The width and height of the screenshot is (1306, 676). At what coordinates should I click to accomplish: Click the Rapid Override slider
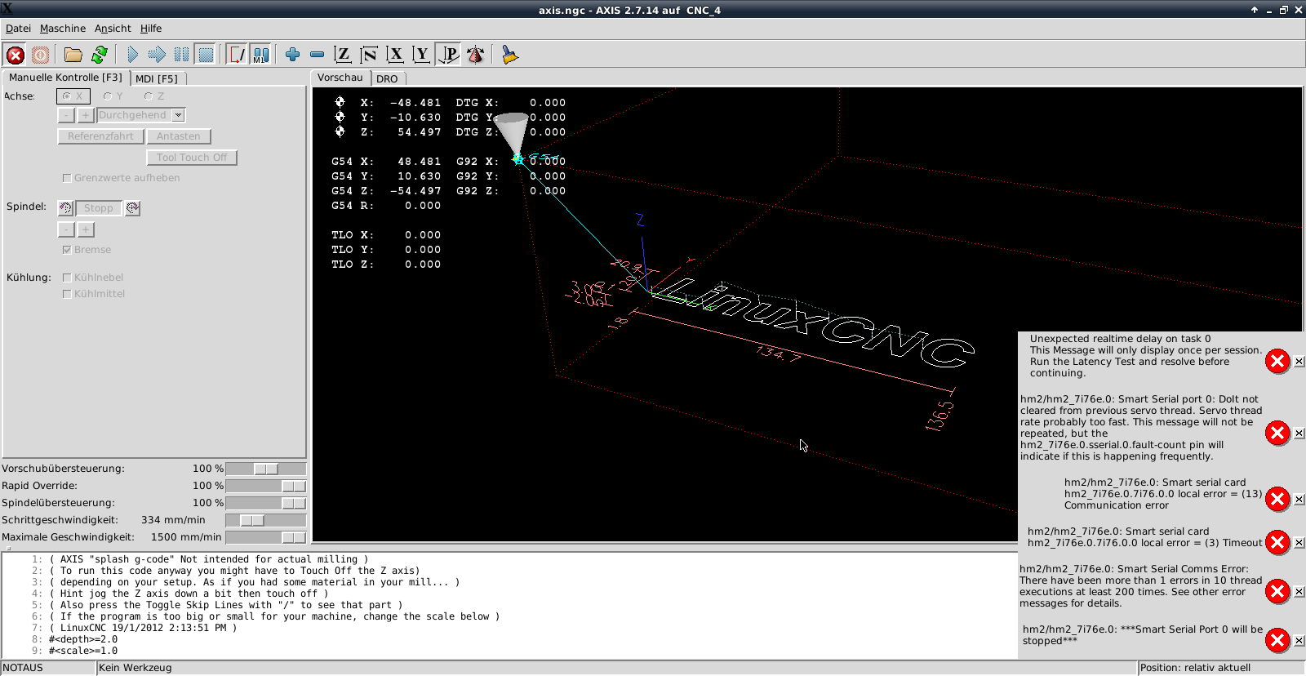pyautogui.click(x=266, y=486)
